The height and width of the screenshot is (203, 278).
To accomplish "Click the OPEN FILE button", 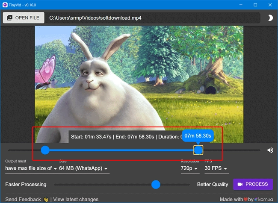I will [24, 18].
